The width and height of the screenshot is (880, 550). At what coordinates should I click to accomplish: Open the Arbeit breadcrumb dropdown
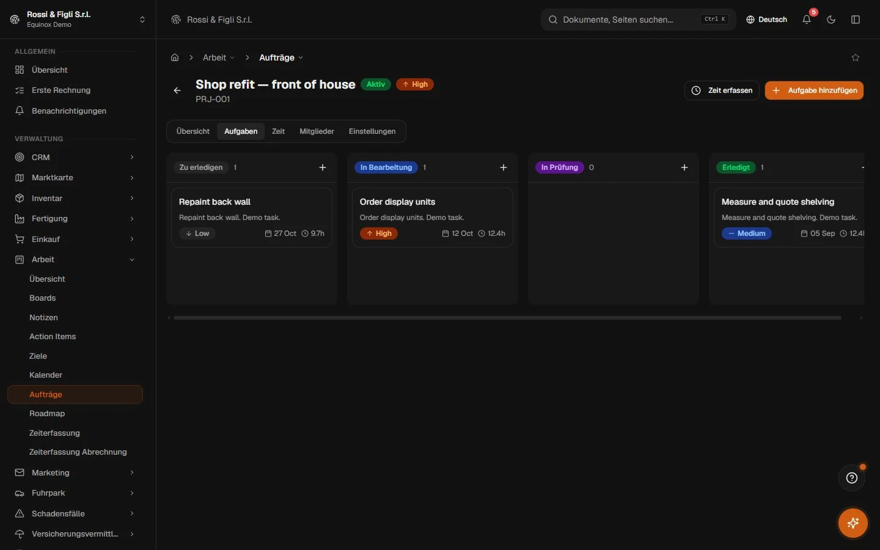pos(219,57)
